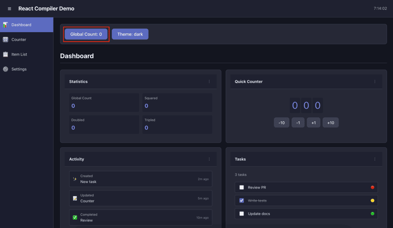Open the Activity card options menu
393x228 pixels.
pos(209,159)
